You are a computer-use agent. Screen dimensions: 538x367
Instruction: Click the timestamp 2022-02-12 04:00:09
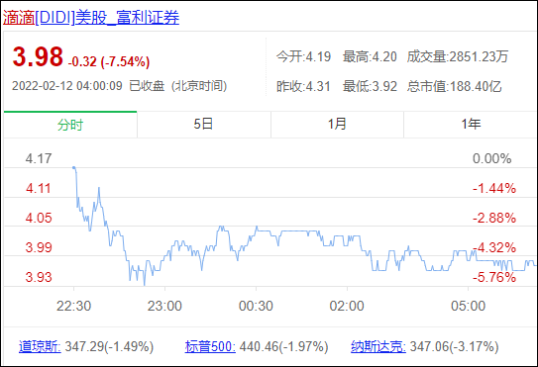tap(67, 86)
